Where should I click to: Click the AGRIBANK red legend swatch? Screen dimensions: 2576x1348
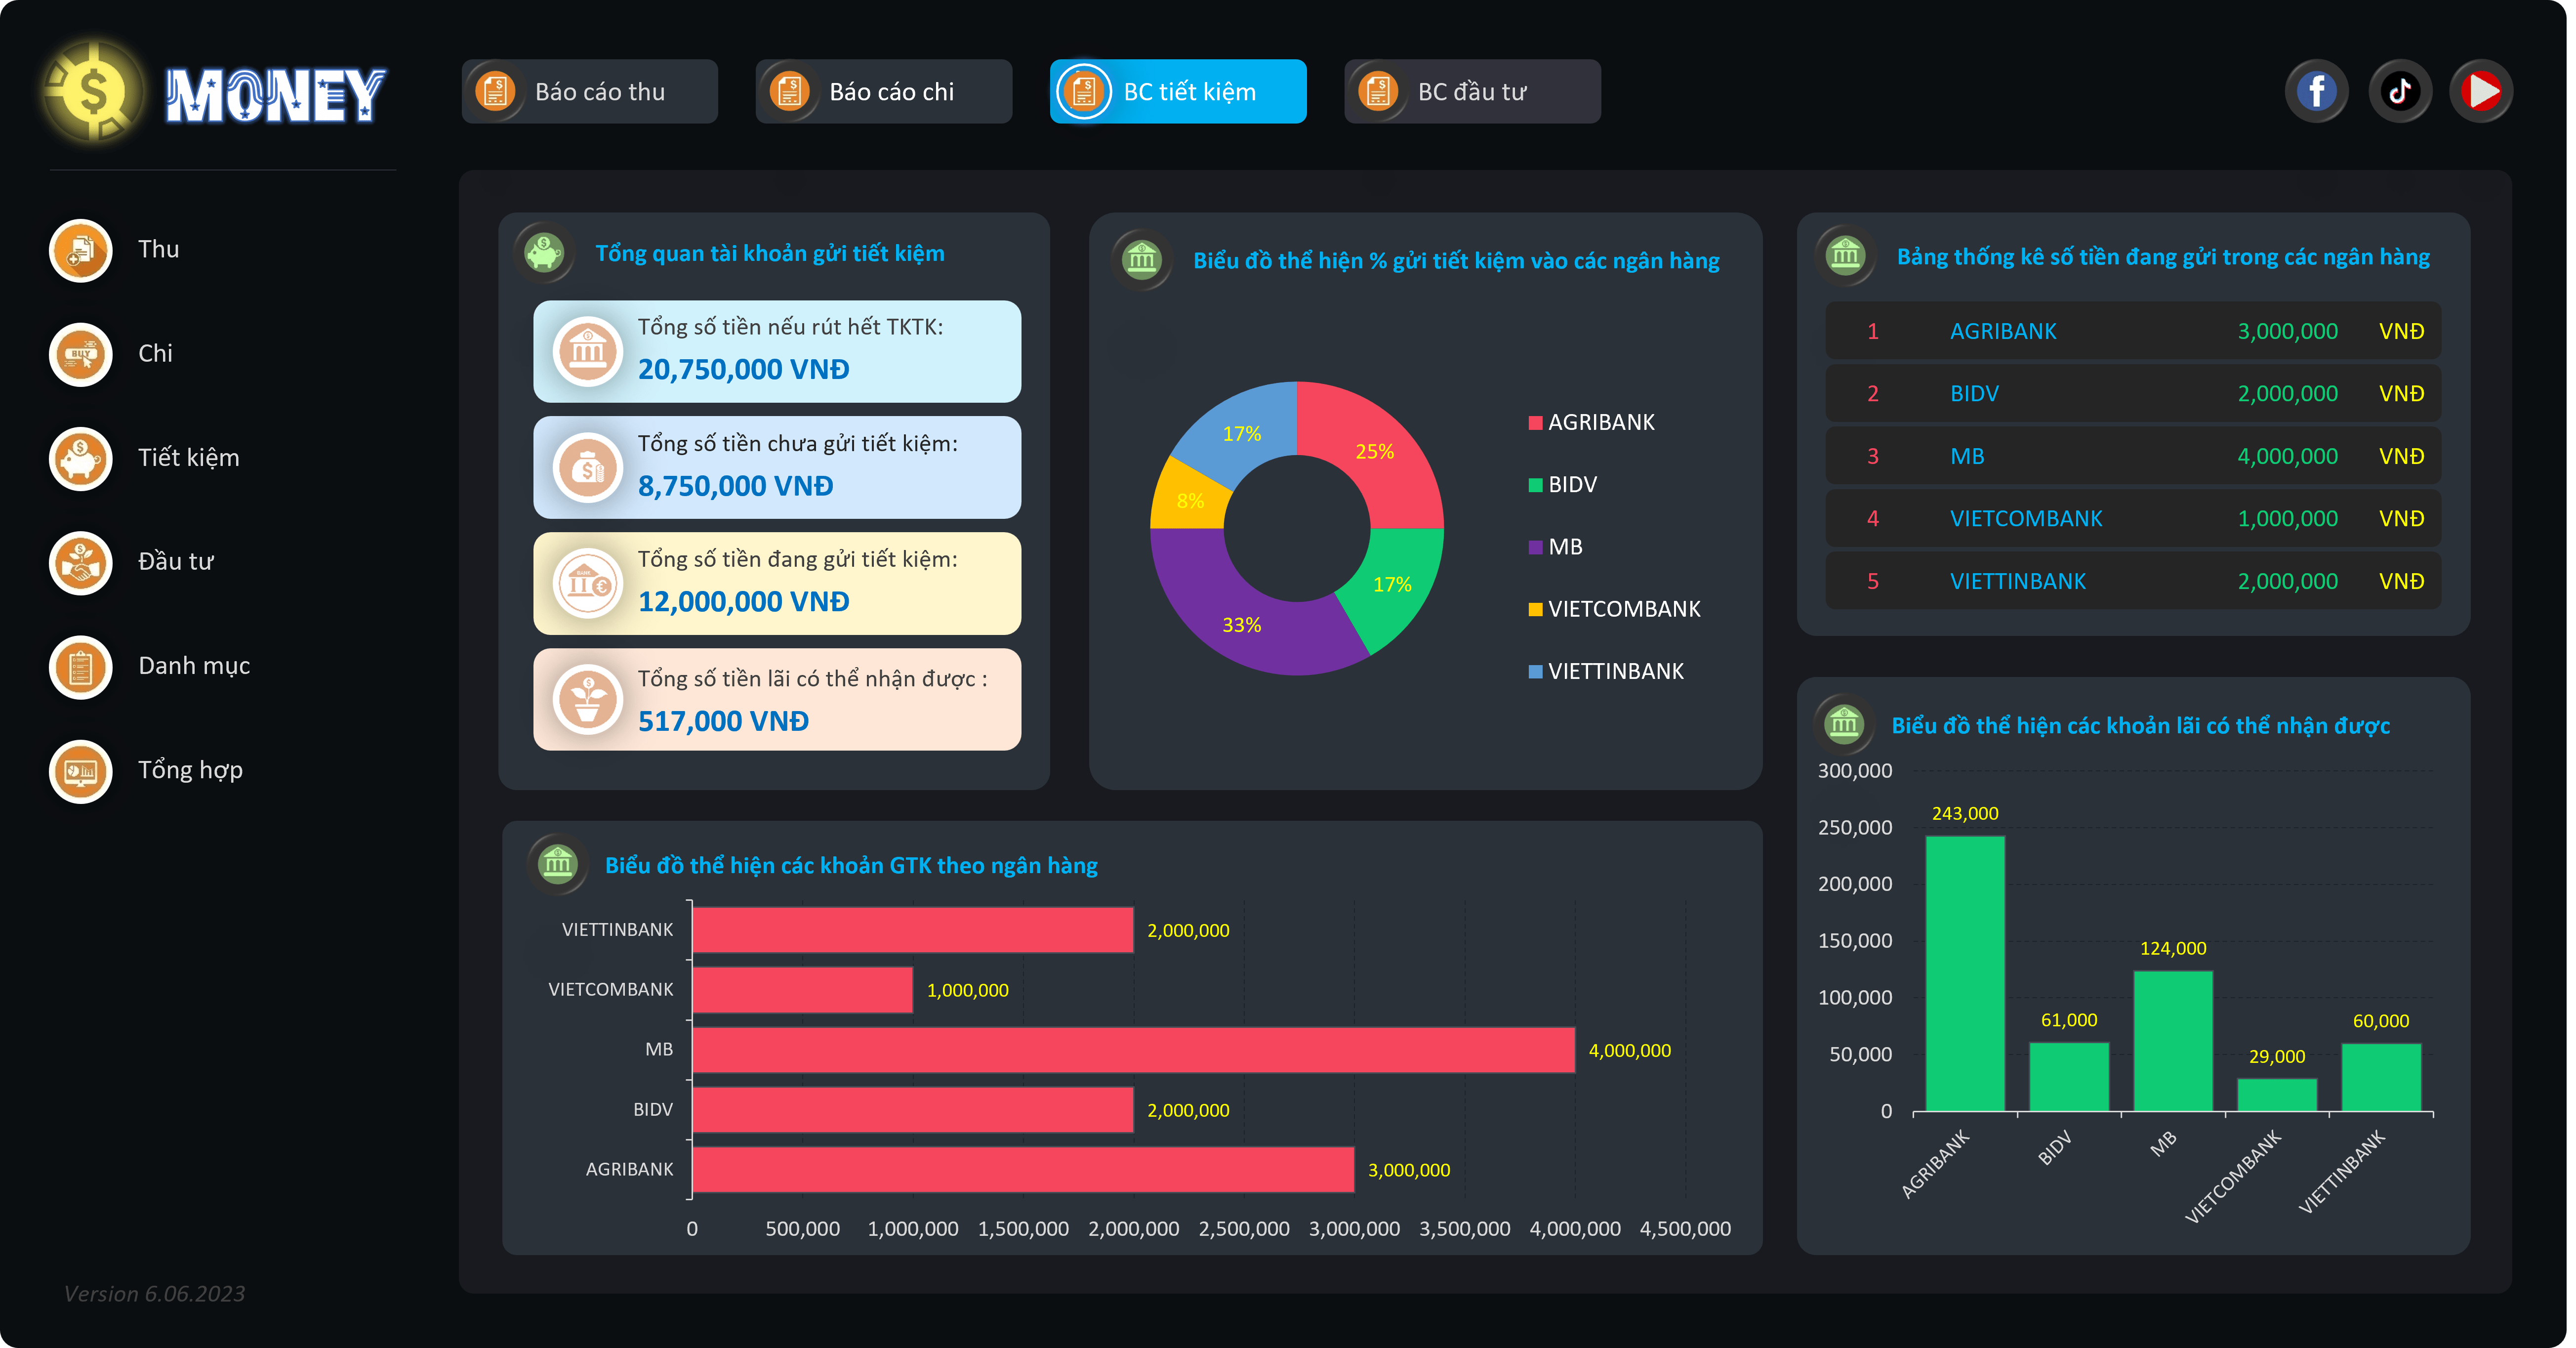point(1535,423)
